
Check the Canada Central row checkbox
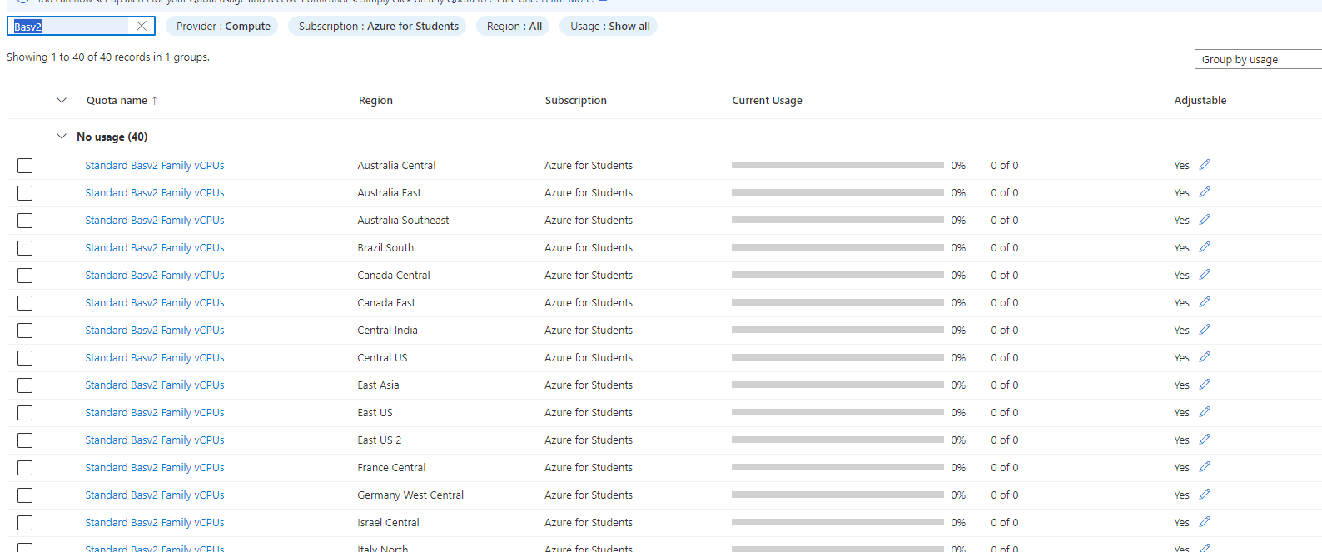pos(25,276)
